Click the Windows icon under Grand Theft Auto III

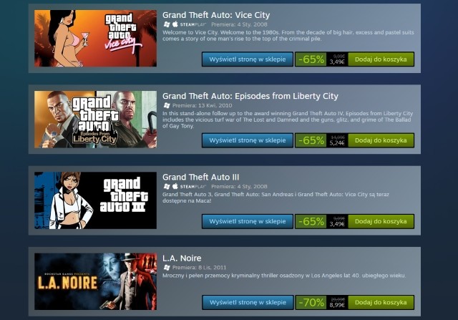(x=167, y=186)
